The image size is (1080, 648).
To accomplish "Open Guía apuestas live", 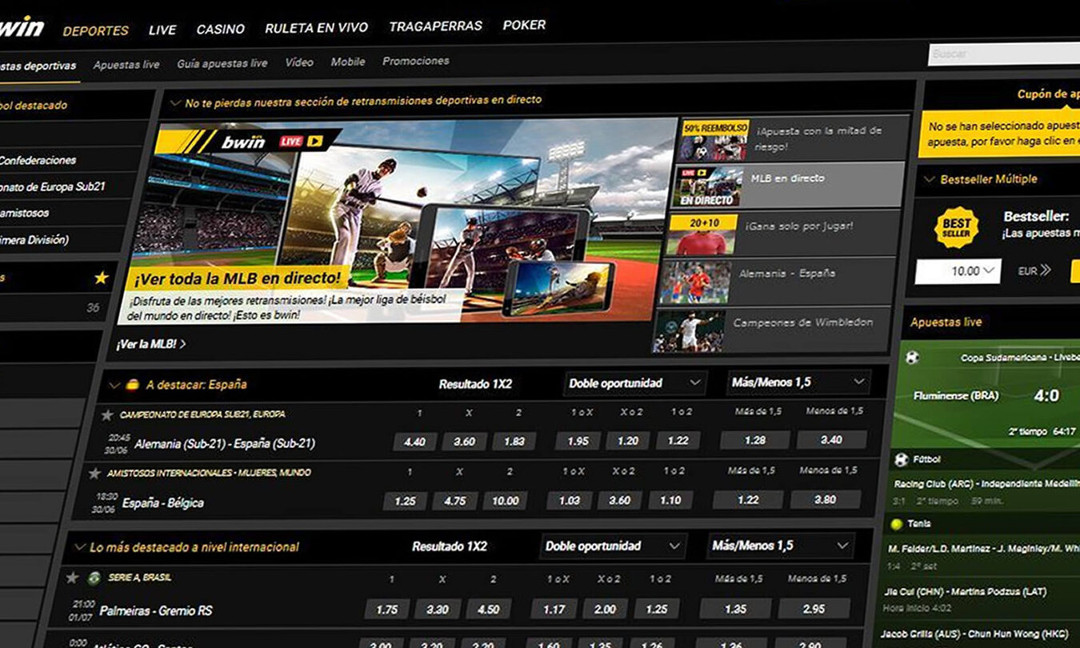I will click(222, 63).
